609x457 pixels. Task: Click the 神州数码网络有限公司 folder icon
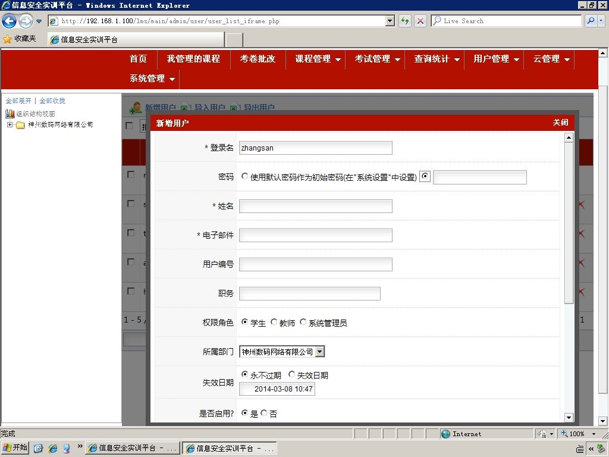(20, 125)
